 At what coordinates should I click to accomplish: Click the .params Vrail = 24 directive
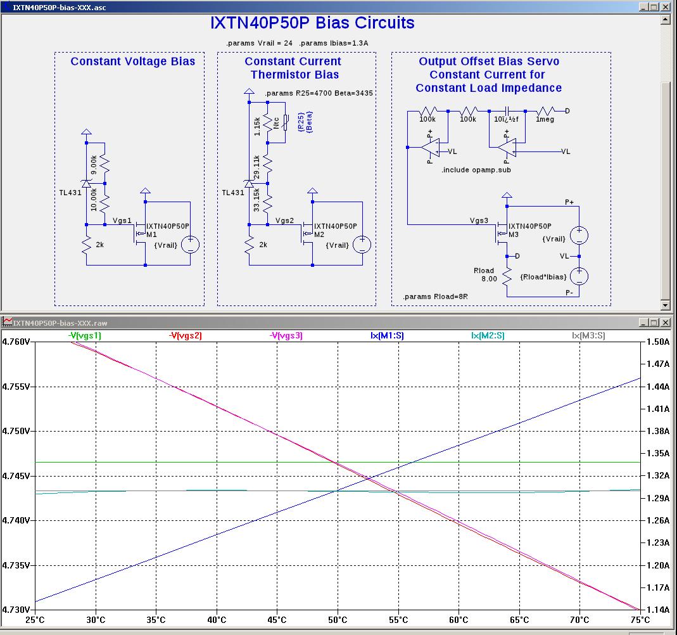pyautogui.click(x=259, y=43)
